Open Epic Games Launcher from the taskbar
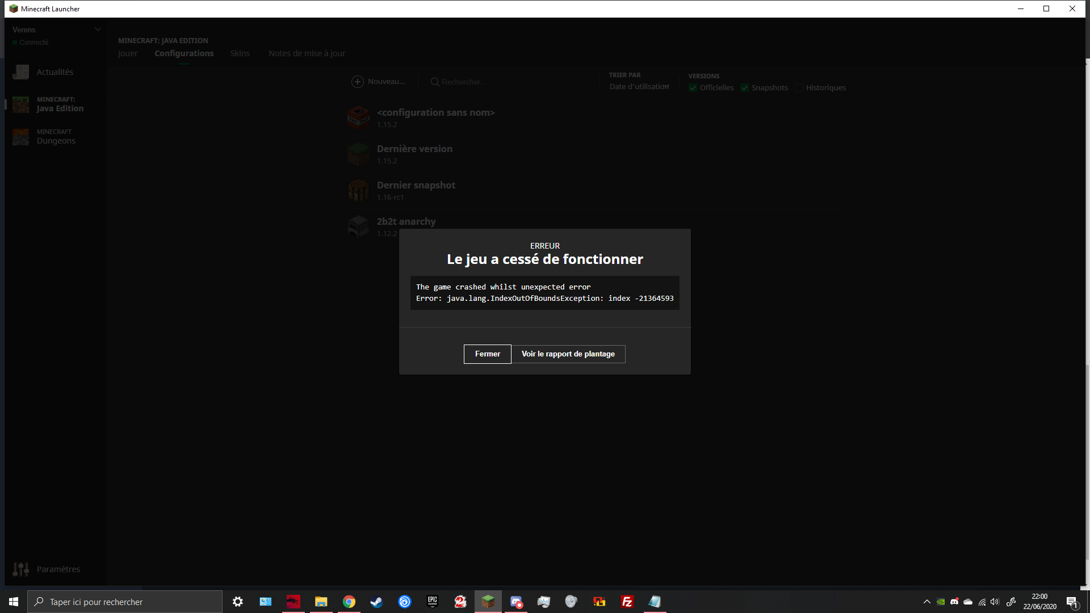The height and width of the screenshot is (613, 1090). (x=433, y=602)
